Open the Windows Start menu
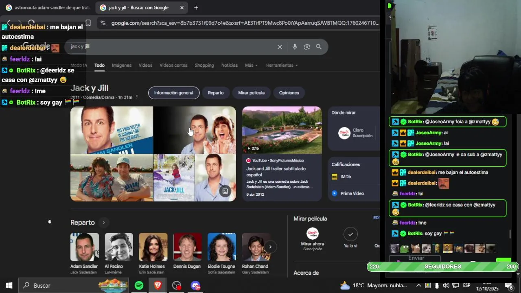 point(9,286)
